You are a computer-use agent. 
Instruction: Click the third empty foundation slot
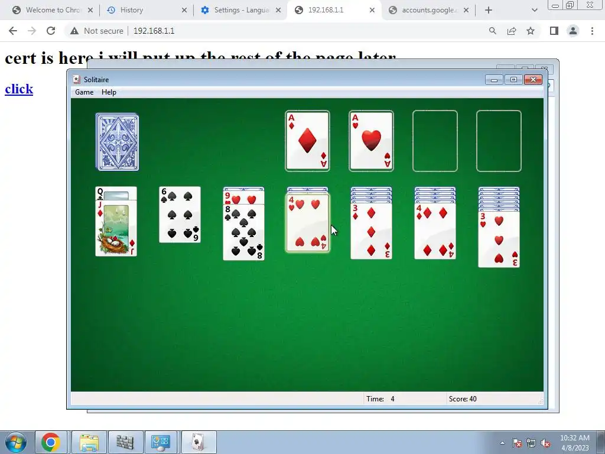435,141
